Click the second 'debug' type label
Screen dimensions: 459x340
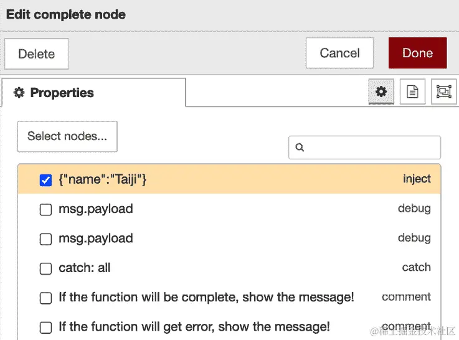click(414, 238)
